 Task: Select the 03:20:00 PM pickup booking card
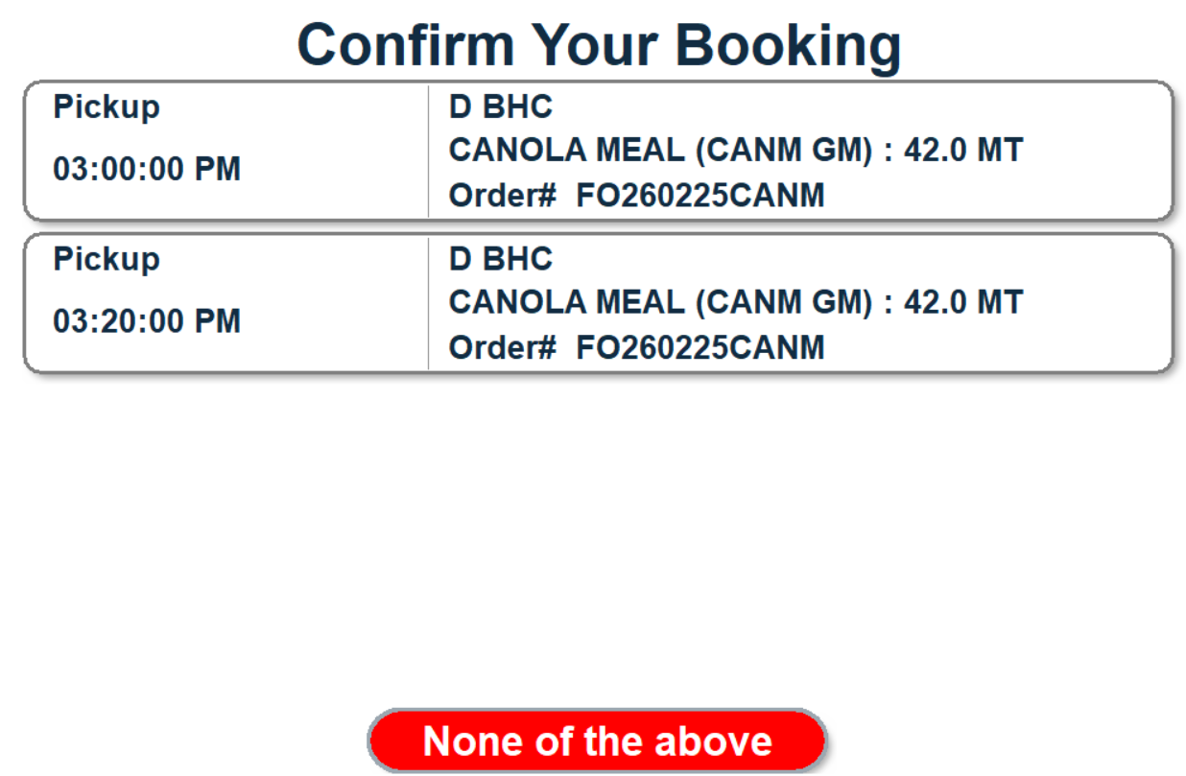pos(597,303)
